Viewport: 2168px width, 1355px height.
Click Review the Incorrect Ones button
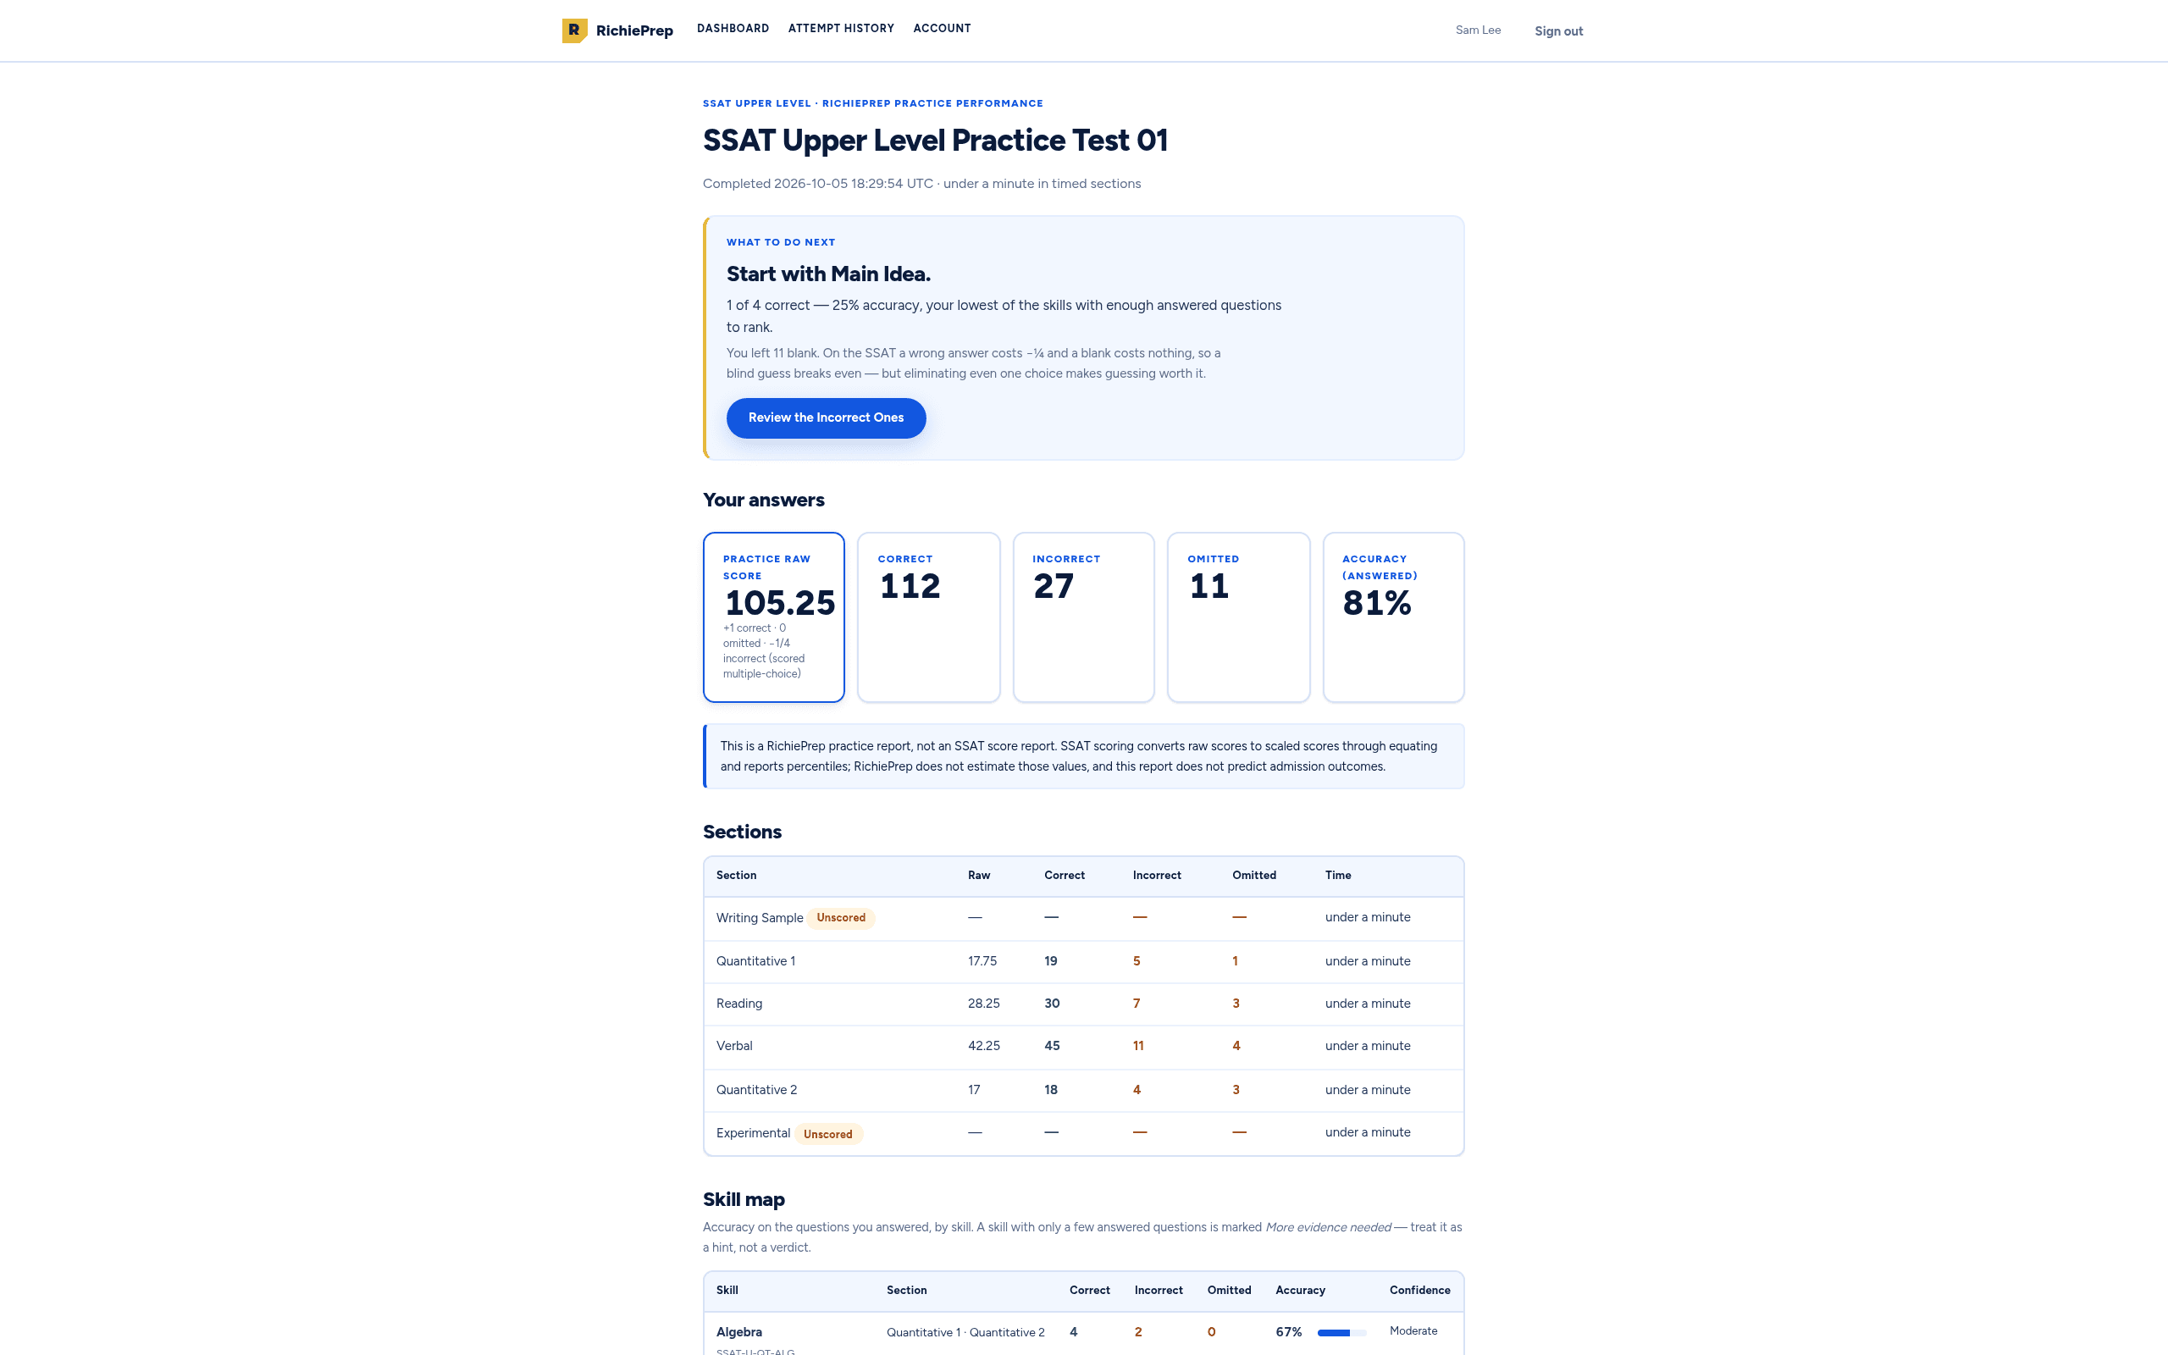coord(826,418)
